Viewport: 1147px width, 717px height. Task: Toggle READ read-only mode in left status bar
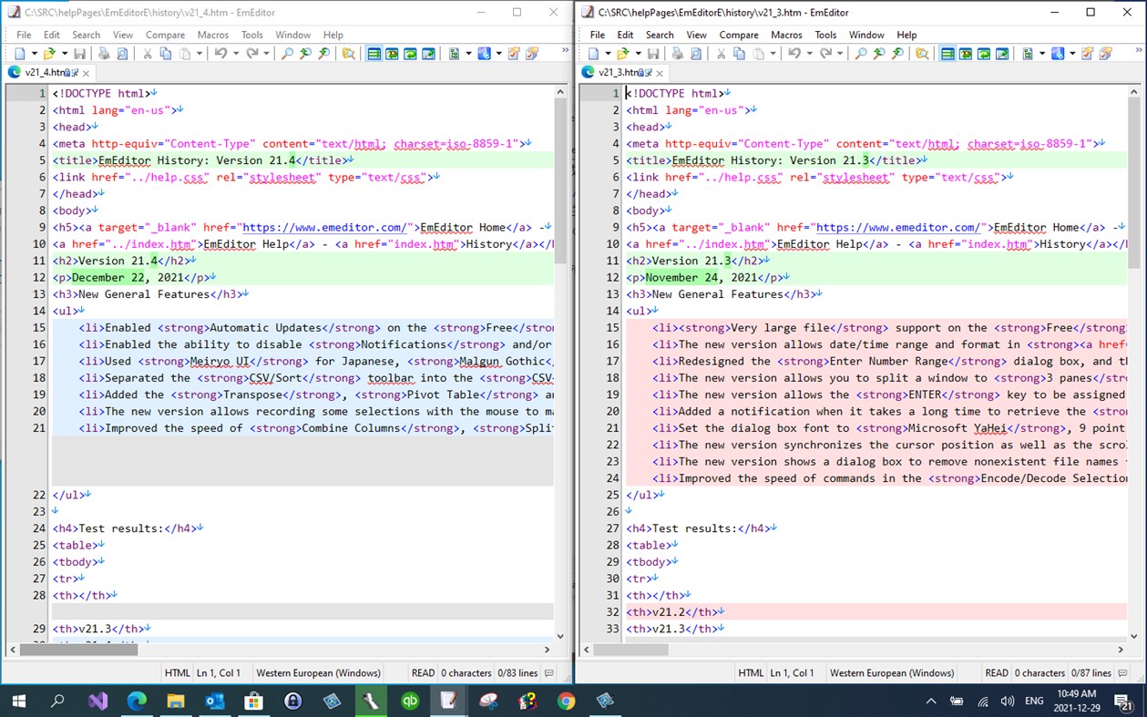tap(423, 672)
